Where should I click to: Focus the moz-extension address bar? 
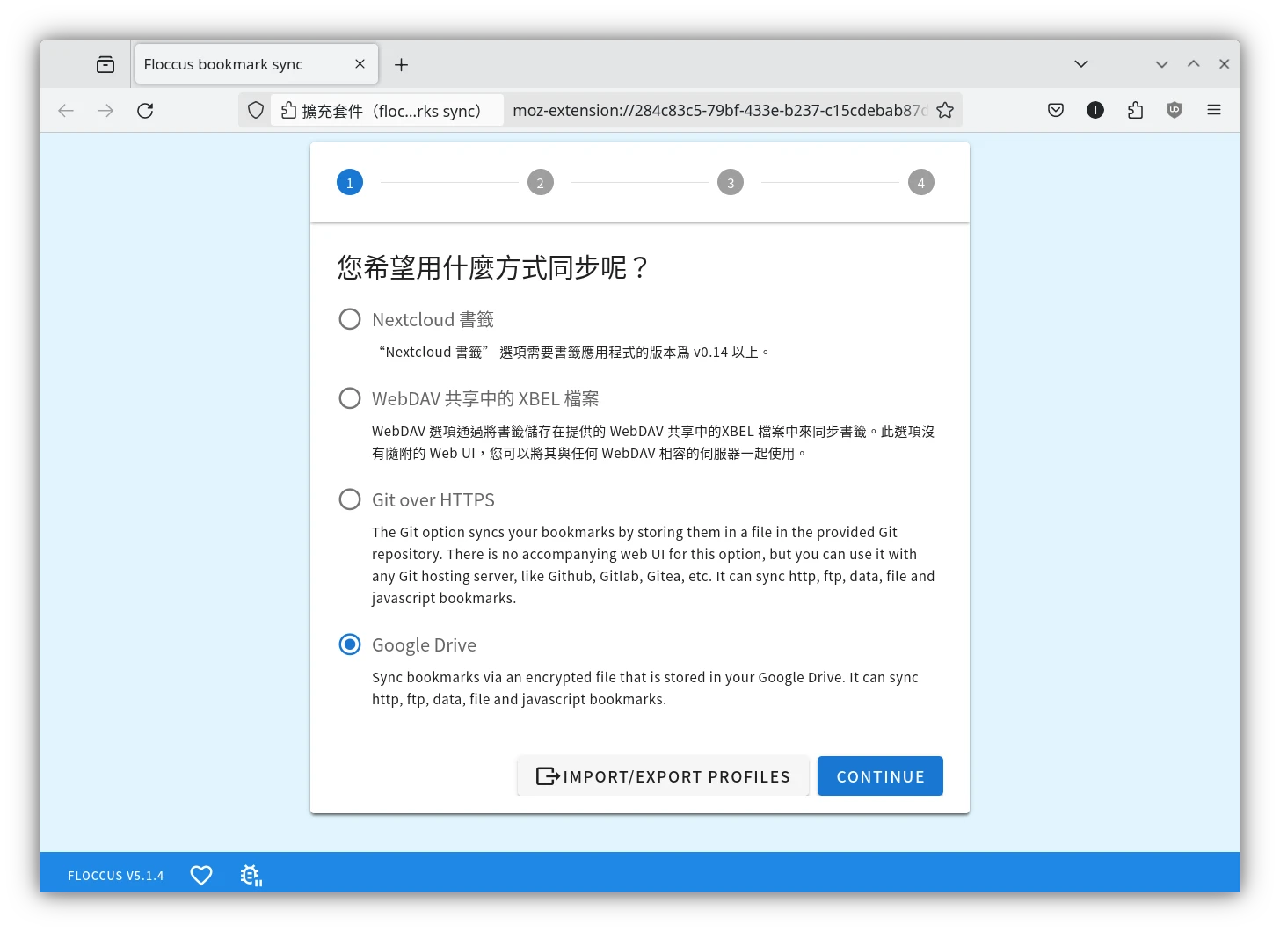click(719, 110)
